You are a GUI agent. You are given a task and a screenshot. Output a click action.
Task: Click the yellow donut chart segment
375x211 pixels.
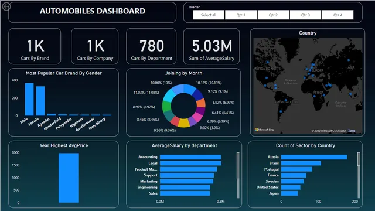coord(184,123)
